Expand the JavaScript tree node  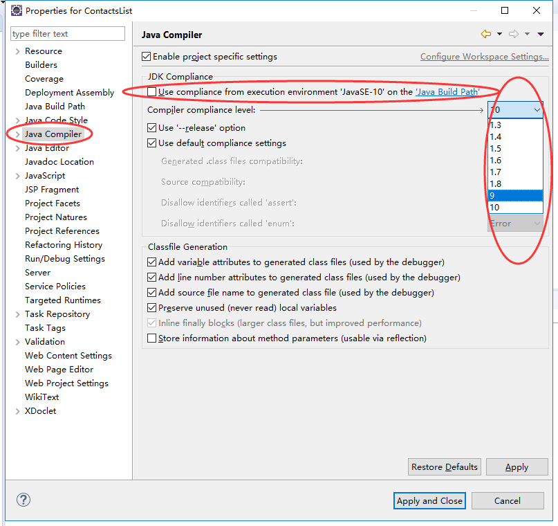coord(17,176)
